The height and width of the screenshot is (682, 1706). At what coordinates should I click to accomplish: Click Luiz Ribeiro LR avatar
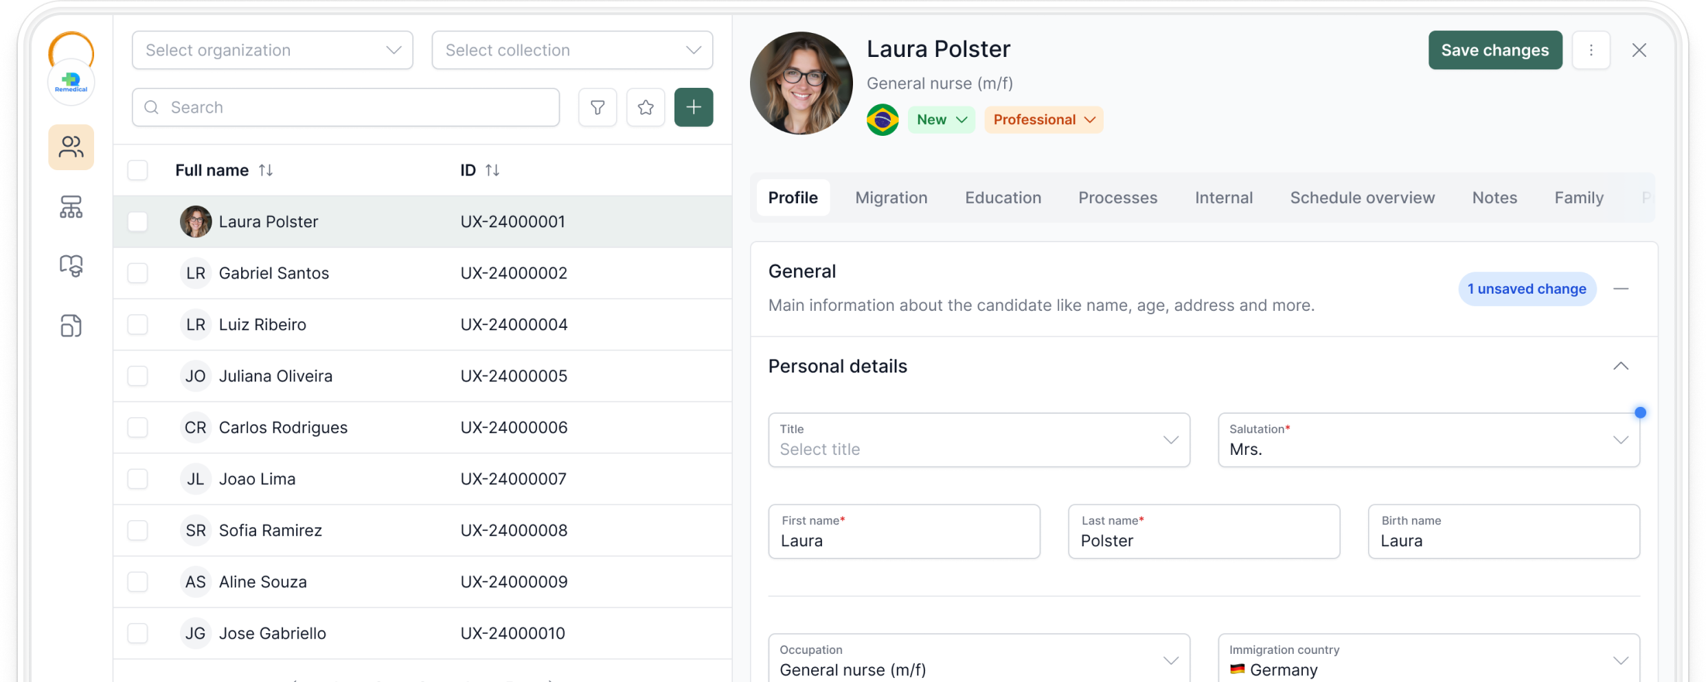click(x=196, y=325)
